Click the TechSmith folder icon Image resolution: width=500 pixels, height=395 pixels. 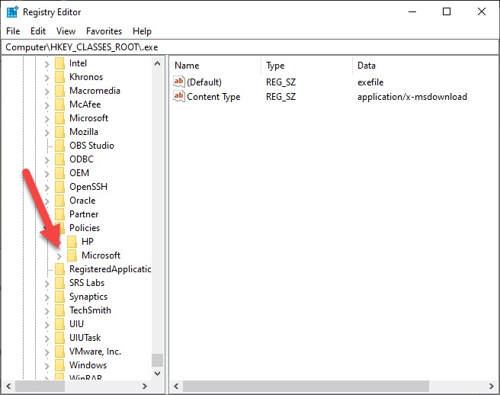click(x=60, y=310)
